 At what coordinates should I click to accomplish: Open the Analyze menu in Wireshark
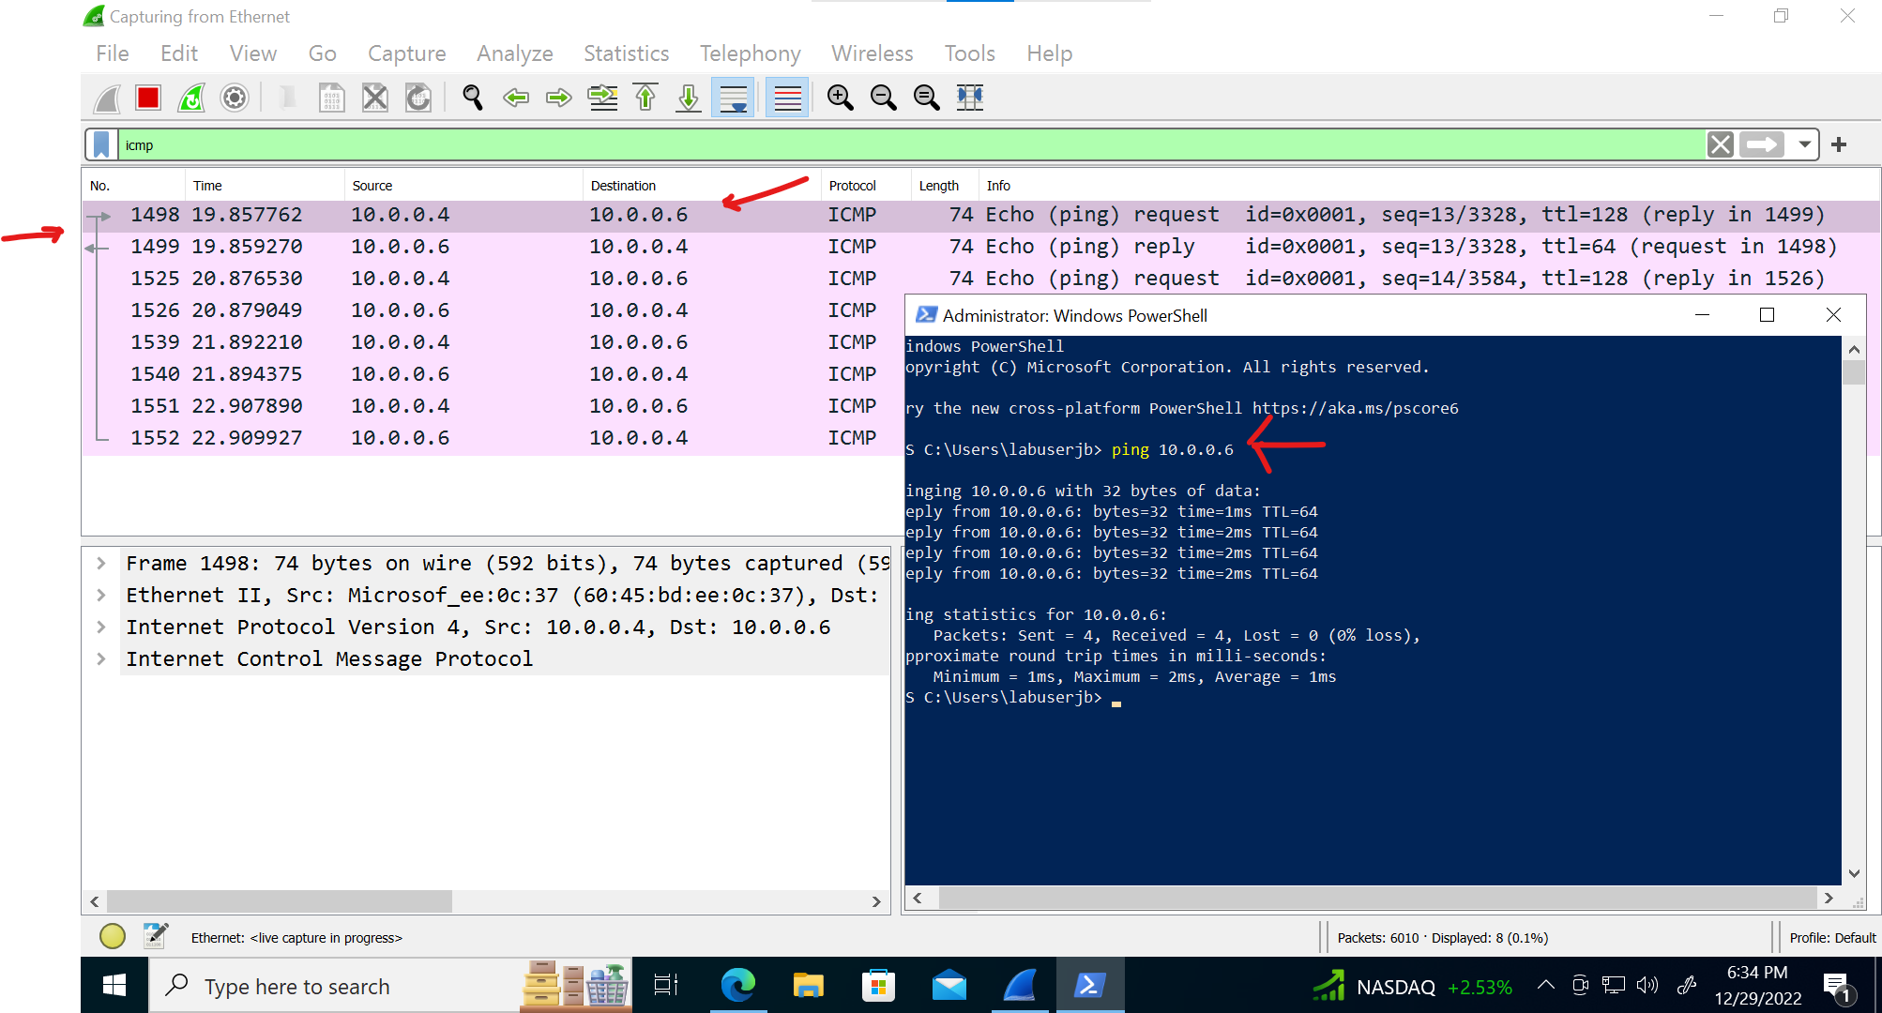pos(514,53)
